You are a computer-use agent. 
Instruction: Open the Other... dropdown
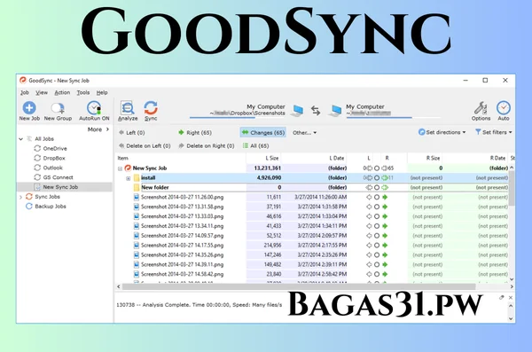pos(304,132)
